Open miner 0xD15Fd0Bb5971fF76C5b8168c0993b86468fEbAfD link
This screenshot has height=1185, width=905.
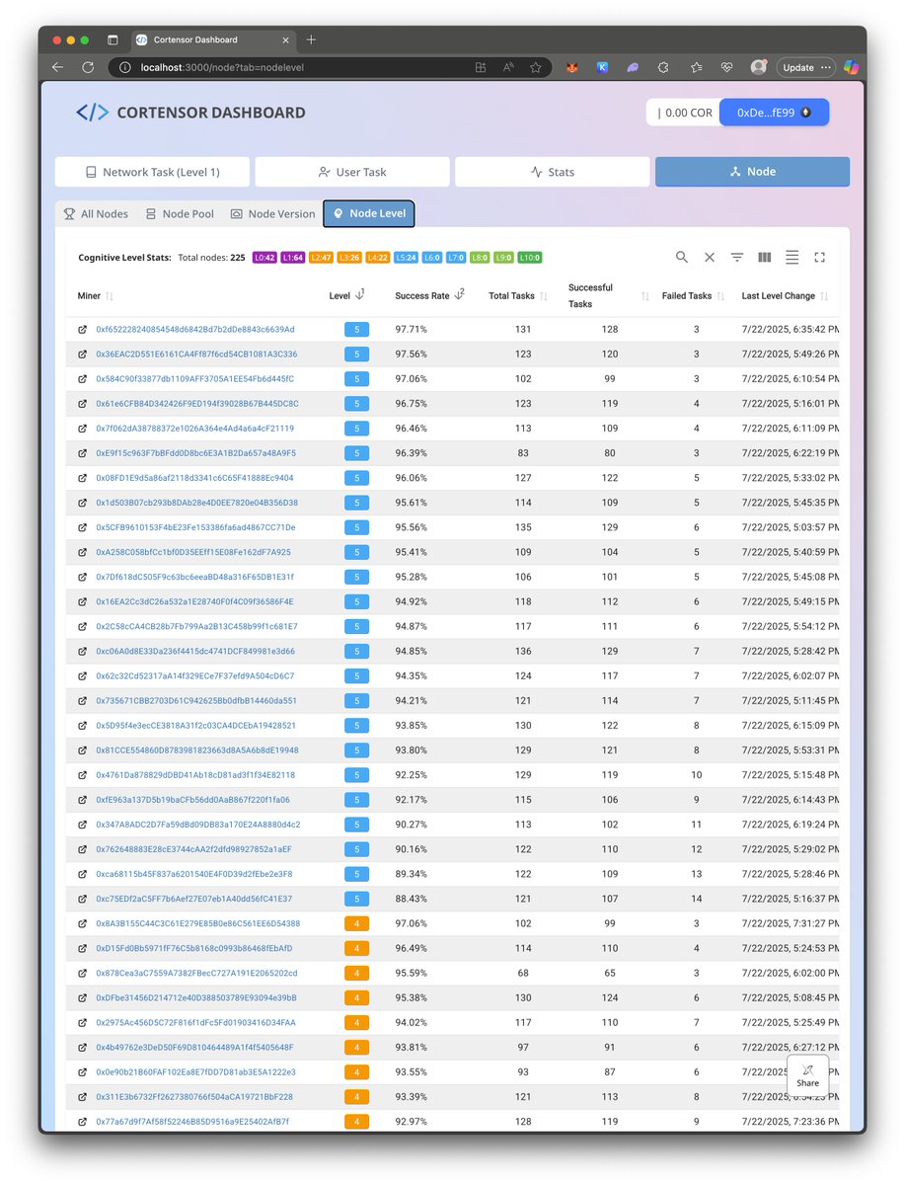click(x=194, y=948)
